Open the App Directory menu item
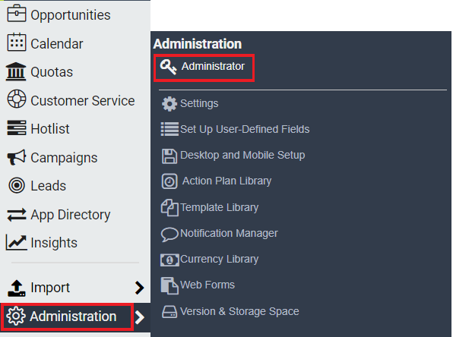453x337 pixels. pos(59,215)
